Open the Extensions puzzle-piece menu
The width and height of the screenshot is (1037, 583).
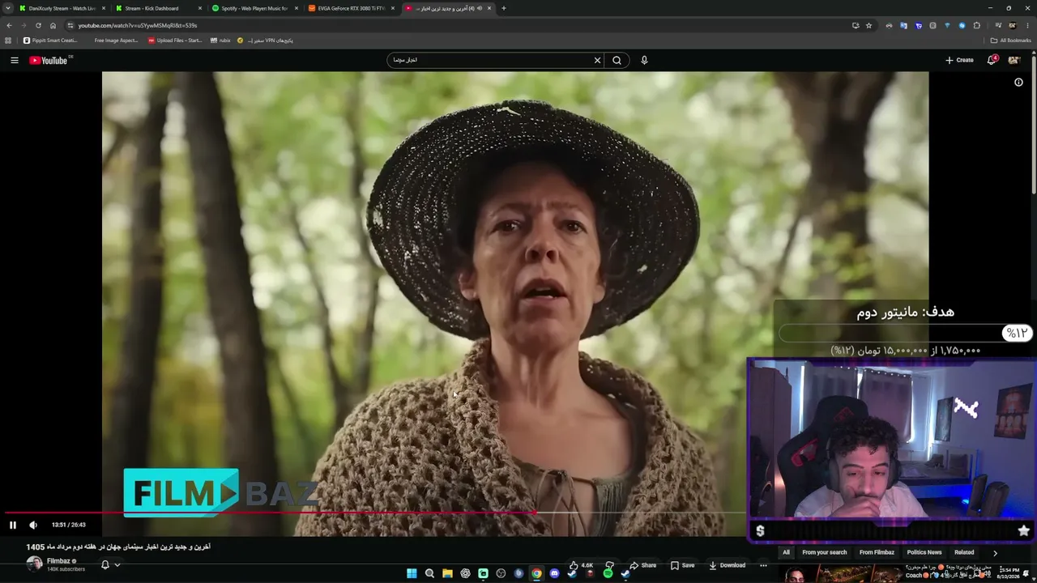coord(977,25)
